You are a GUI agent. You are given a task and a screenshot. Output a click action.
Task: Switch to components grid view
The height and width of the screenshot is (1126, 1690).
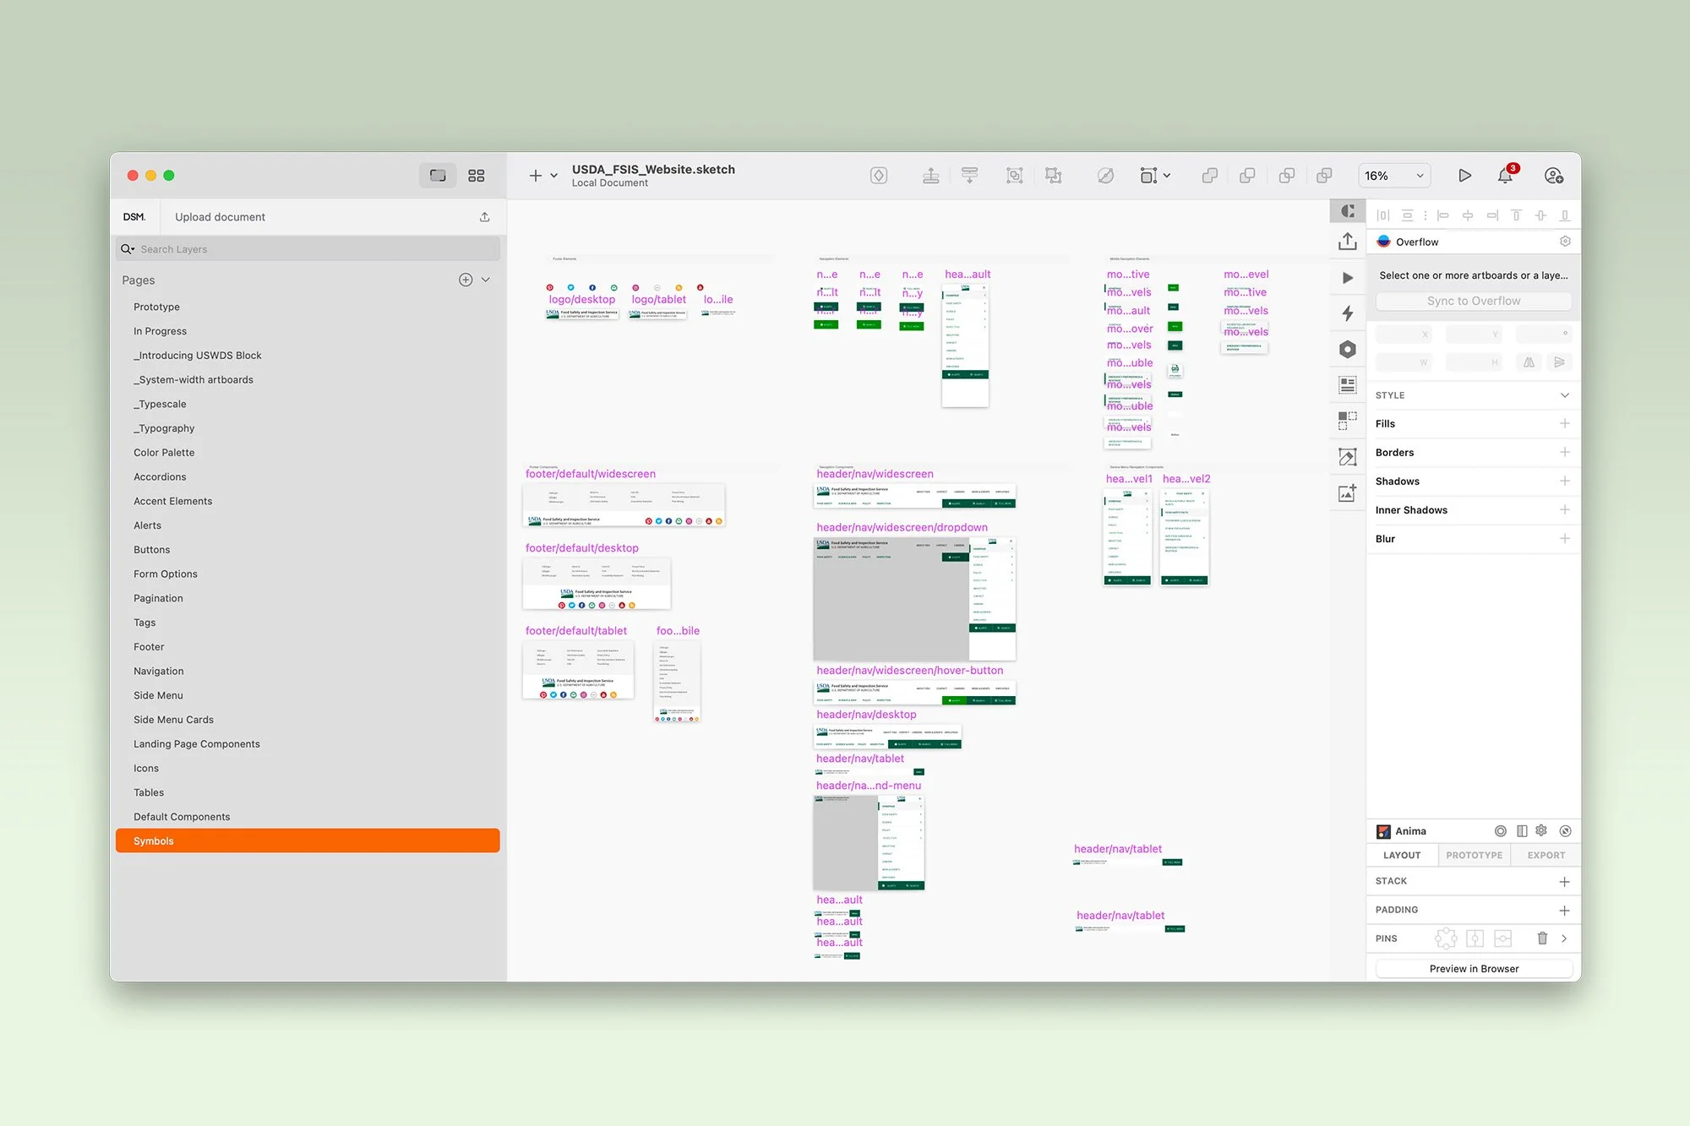(x=477, y=176)
